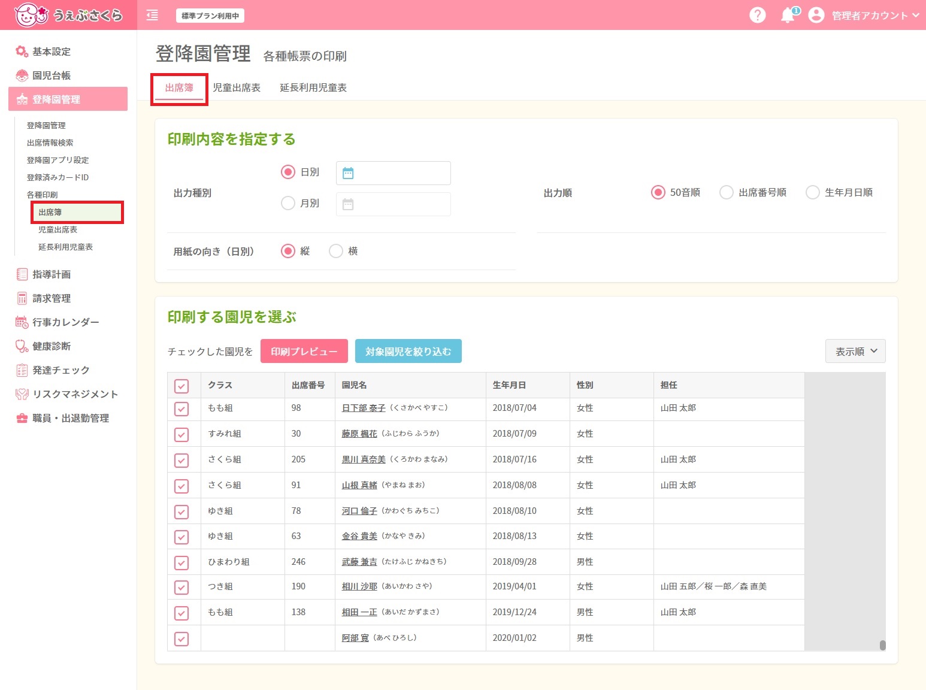Click the 行事カレンダー calendar icon
Viewport: 926px width, 690px height.
click(22, 322)
